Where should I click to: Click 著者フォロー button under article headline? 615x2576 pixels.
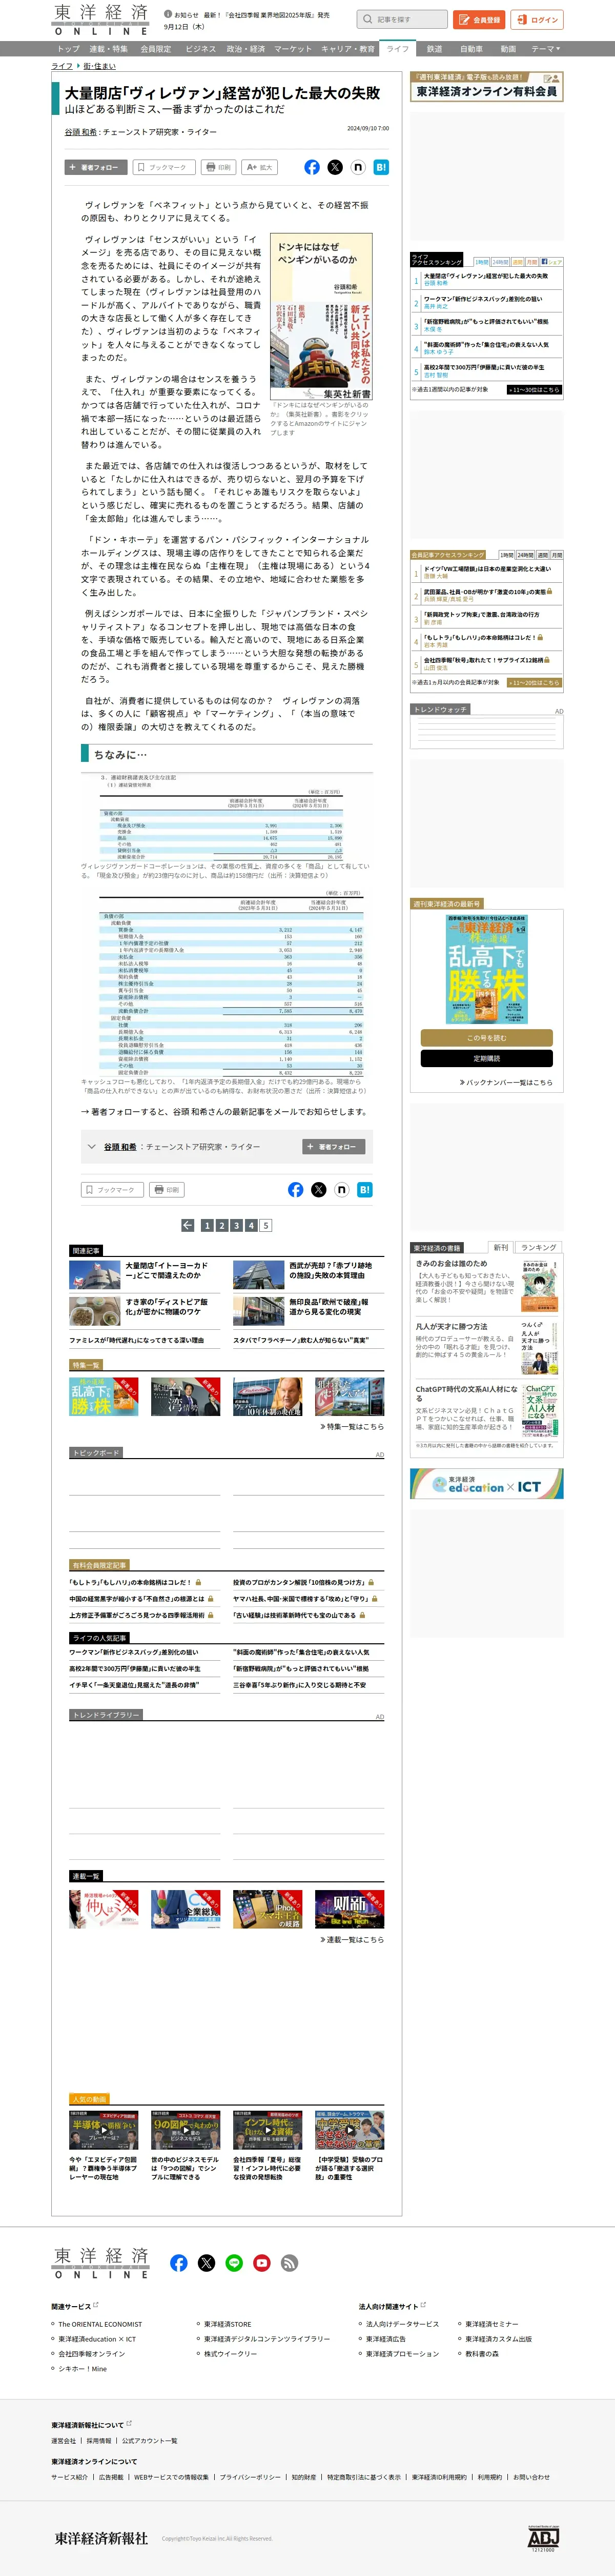(x=96, y=167)
